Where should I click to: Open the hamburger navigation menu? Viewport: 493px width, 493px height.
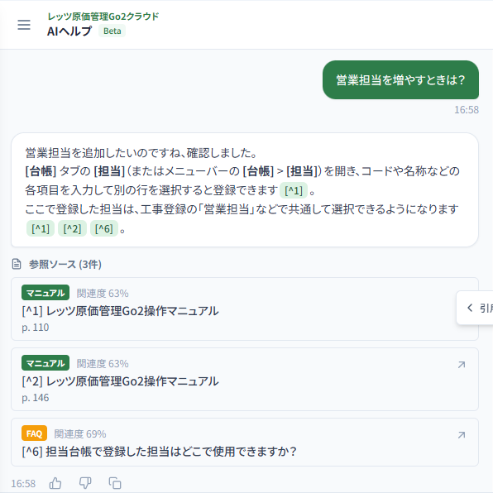(x=24, y=25)
